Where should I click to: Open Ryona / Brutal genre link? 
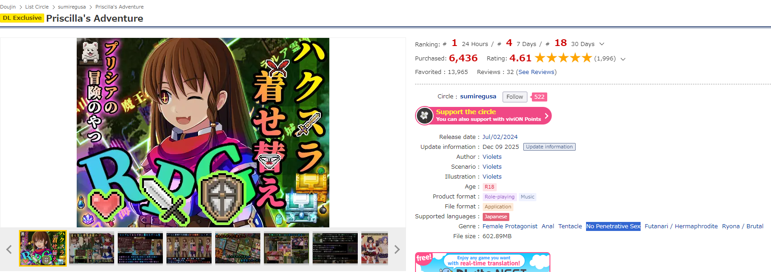pyautogui.click(x=743, y=226)
